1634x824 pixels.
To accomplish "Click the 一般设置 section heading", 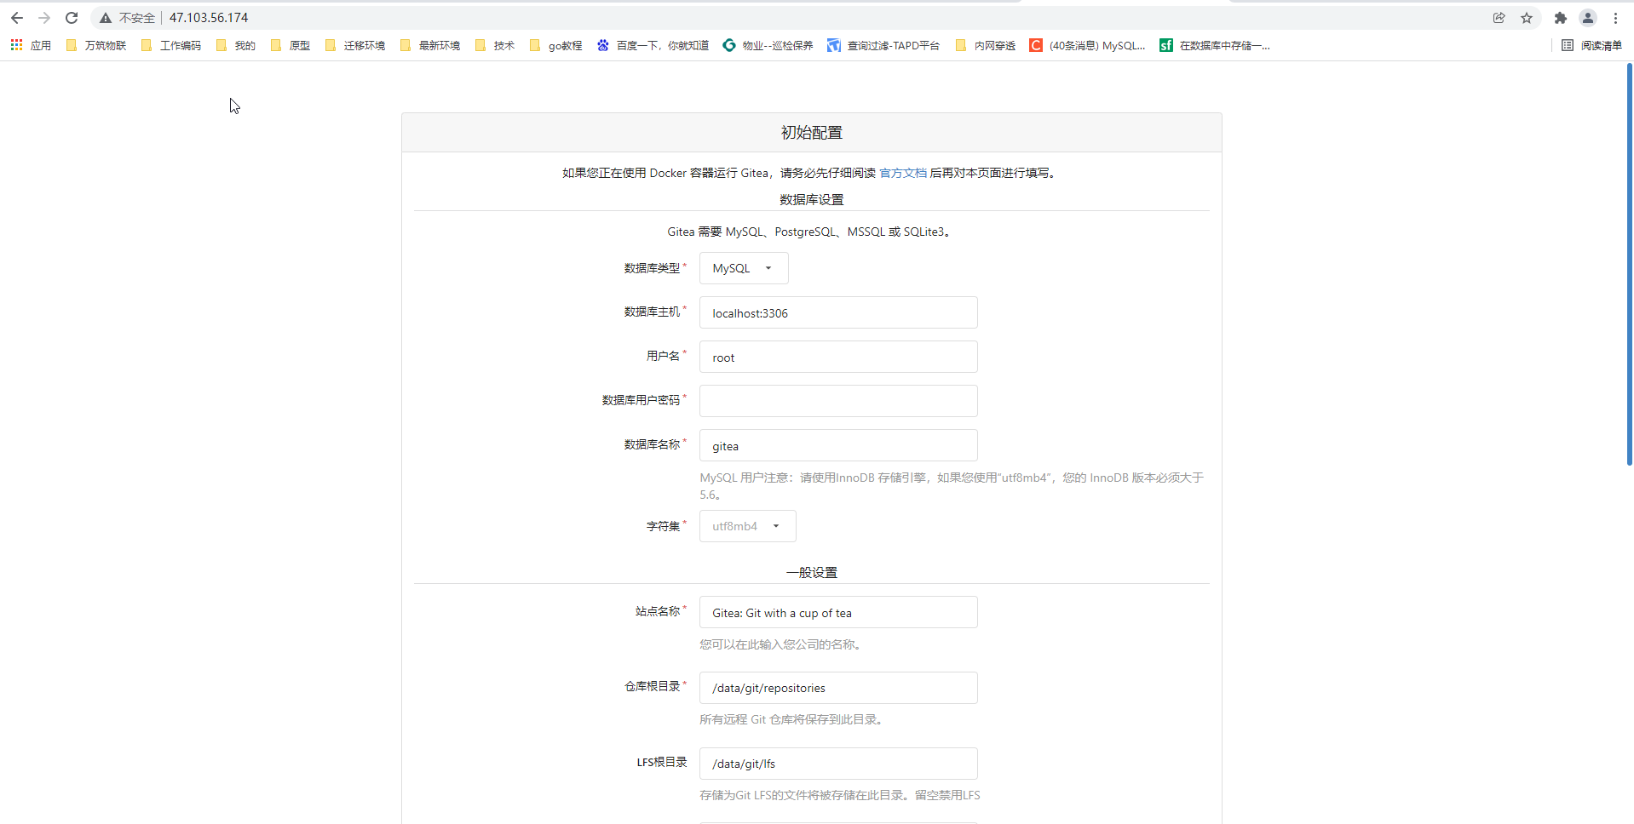I will pyautogui.click(x=812, y=573).
